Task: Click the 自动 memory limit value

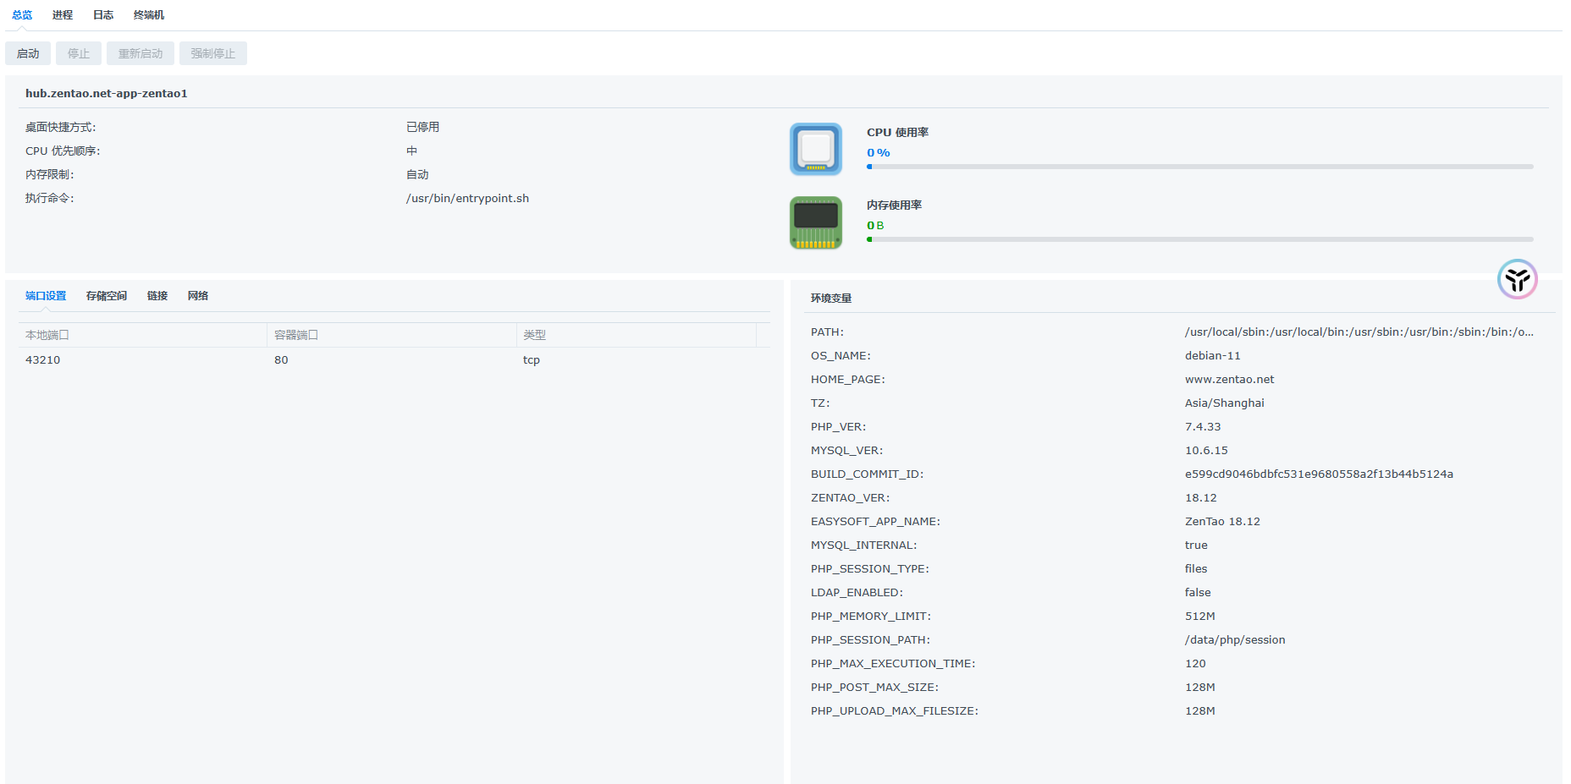Action: point(417,174)
